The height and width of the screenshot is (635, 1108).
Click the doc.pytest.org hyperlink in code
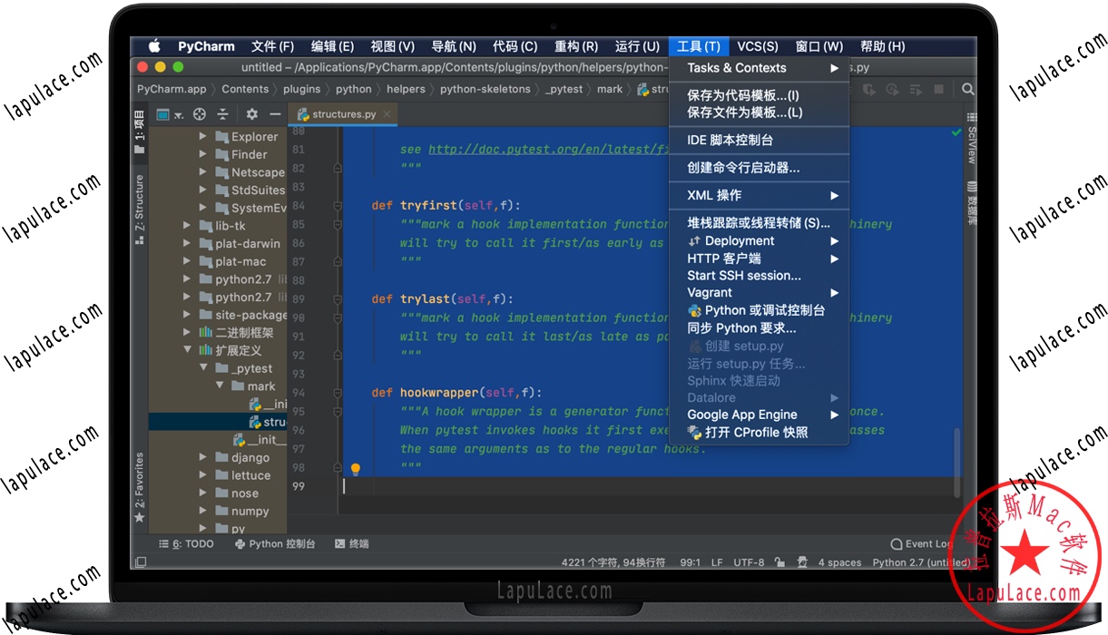pyautogui.click(x=550, y=149)
